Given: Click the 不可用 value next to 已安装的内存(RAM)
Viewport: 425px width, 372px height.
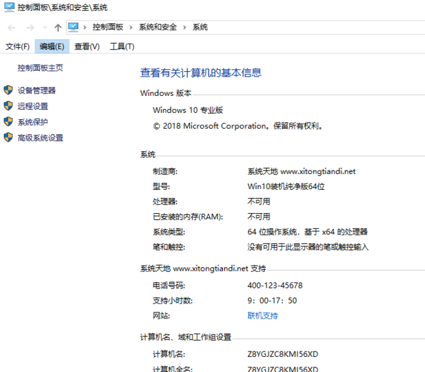Looking at the screenshot, I should coord(258,216).
